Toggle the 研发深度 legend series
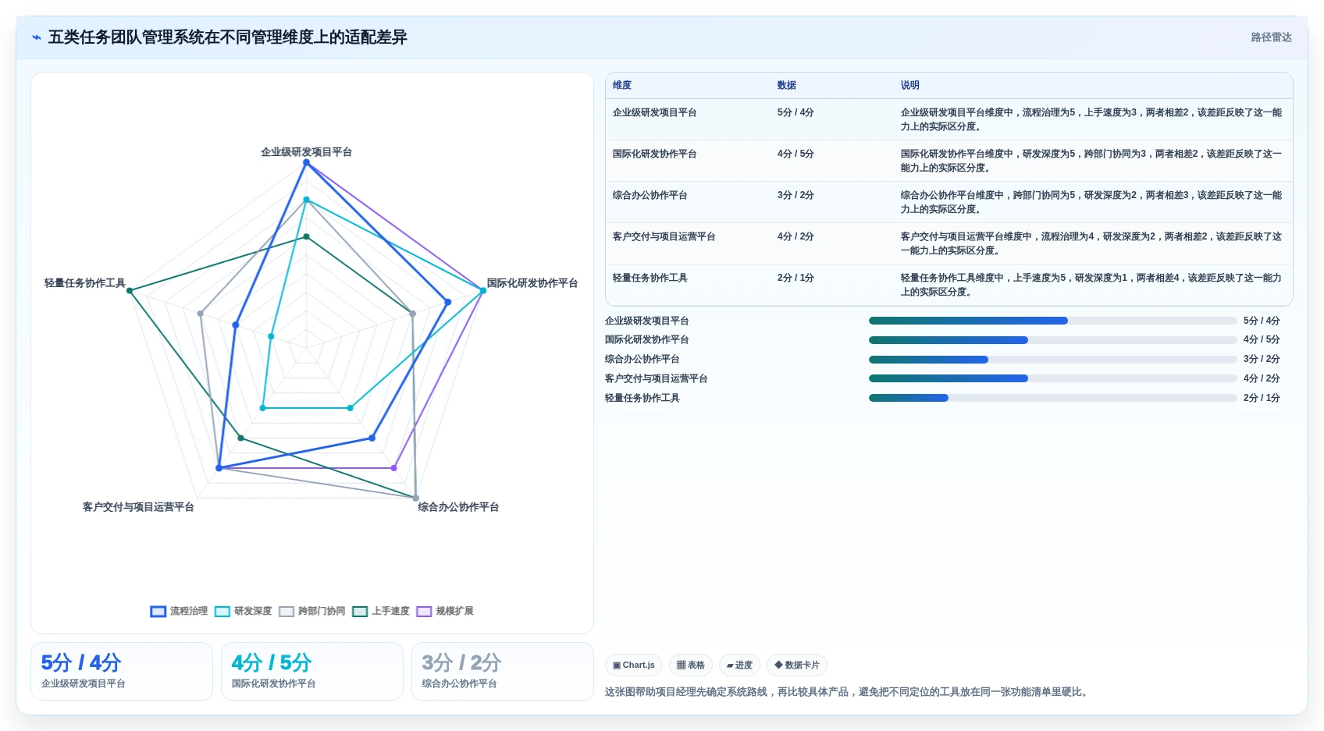The height and width of the screenshot is (731, 1324). click(243, 611)
